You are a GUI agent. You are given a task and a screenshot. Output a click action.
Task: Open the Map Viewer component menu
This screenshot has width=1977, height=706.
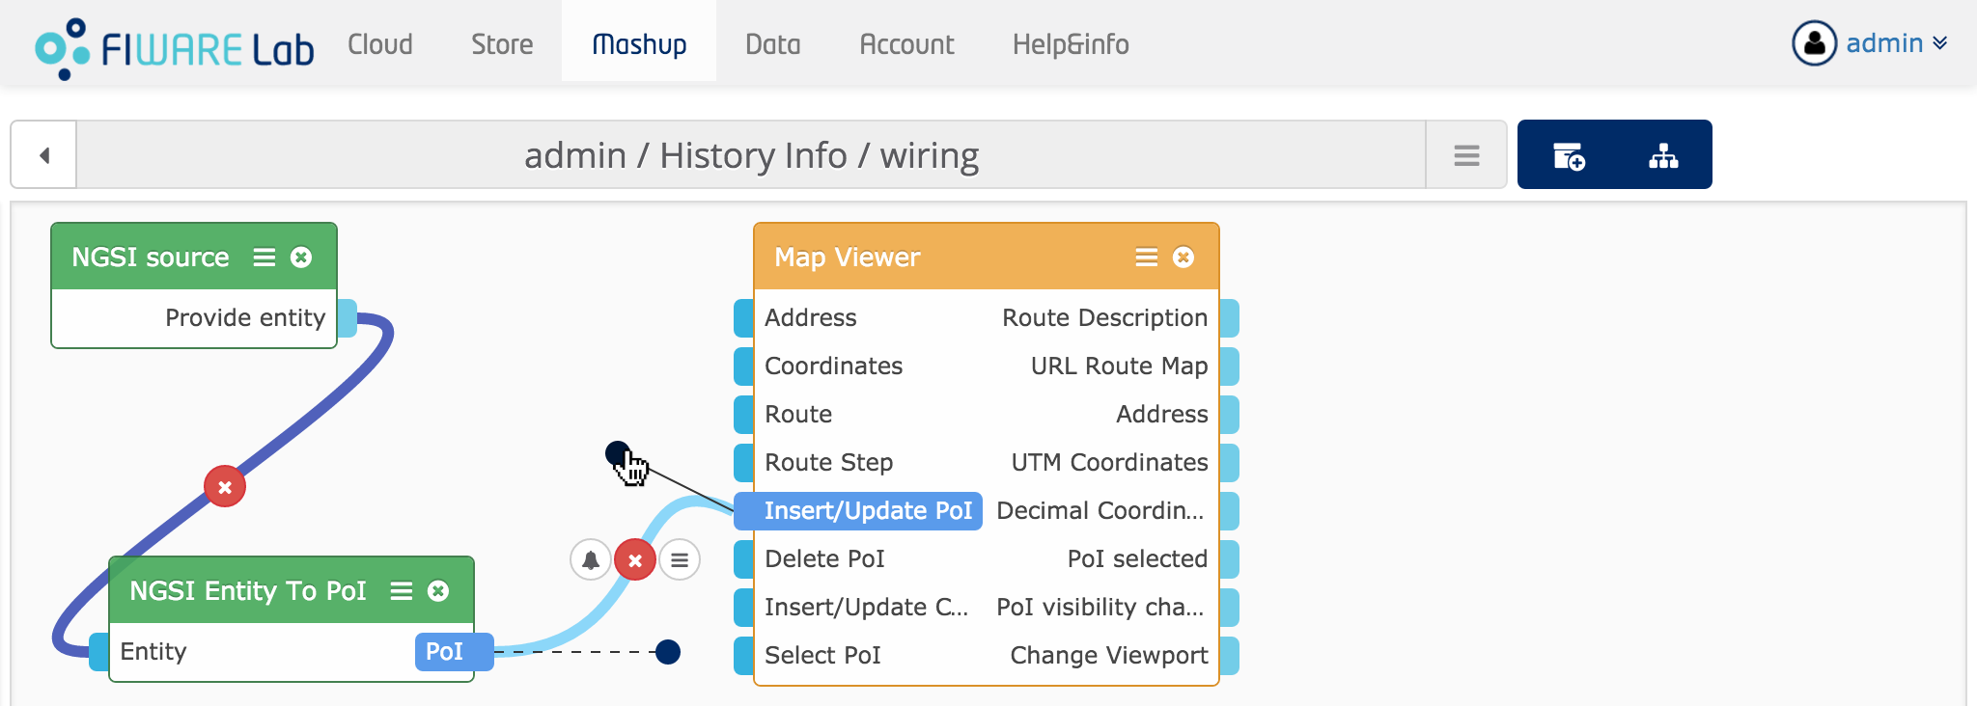pyautogui.click(x=1146, y=257)
